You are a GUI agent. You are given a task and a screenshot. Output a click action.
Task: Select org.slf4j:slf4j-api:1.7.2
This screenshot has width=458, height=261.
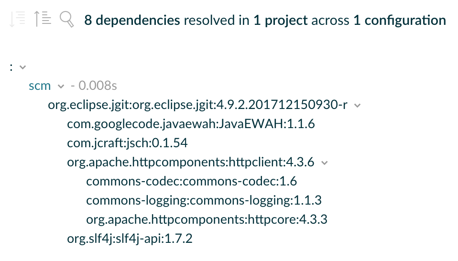pyautogui.click(x=130, y=239)
